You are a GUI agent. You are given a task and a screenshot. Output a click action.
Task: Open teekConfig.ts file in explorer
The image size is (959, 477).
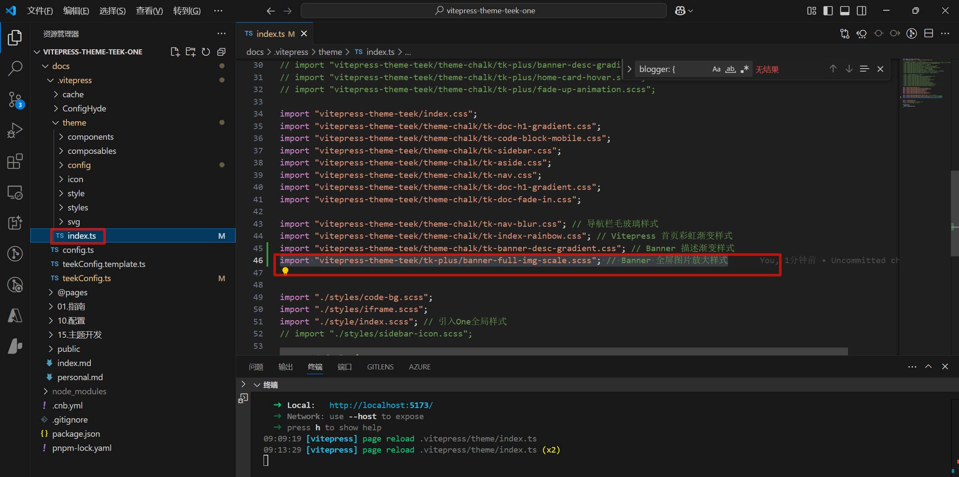(x=86, y=278)
